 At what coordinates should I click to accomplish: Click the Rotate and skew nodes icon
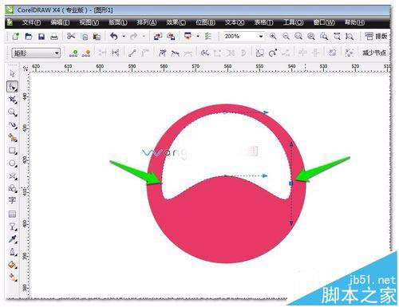[x=273, y=53]
